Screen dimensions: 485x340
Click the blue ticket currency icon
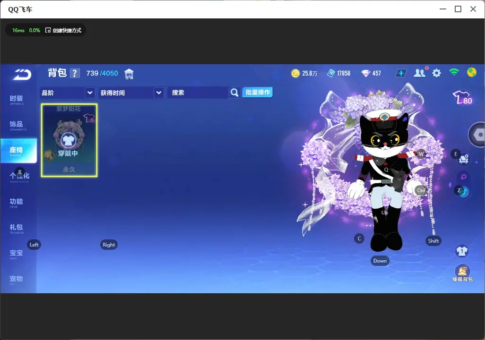(331, 73)
